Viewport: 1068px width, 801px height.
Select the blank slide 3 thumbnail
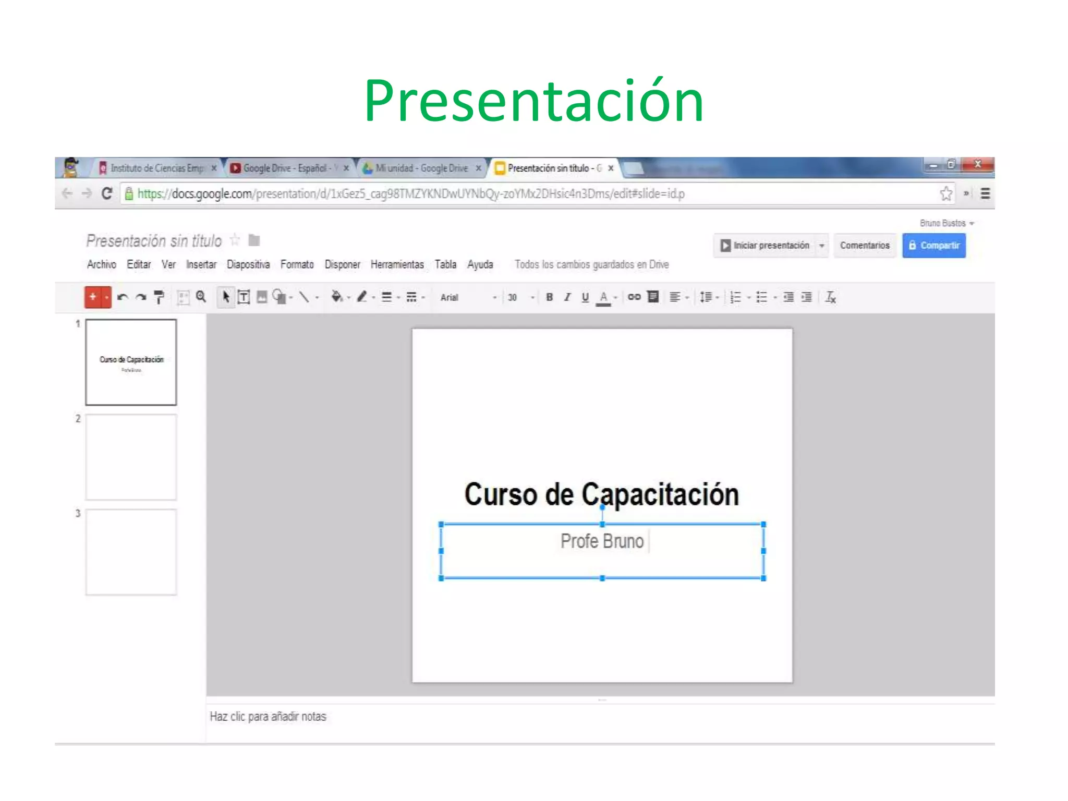pos(131,552)
